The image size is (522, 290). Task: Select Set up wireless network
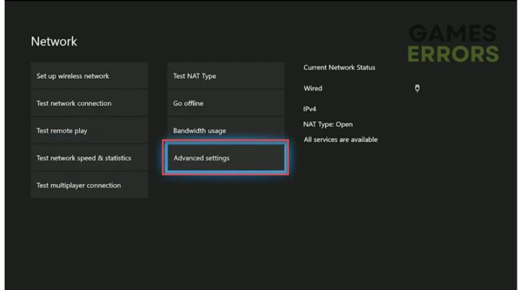click(x=89, y=75)
